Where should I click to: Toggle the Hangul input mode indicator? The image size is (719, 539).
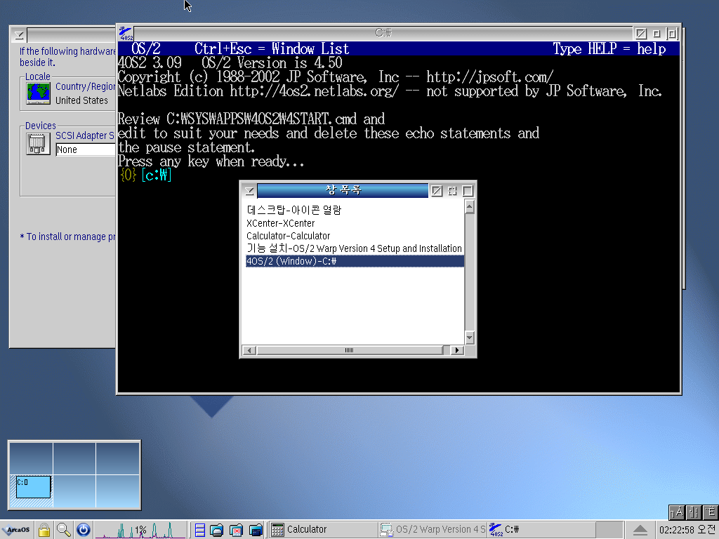(693, 512)
